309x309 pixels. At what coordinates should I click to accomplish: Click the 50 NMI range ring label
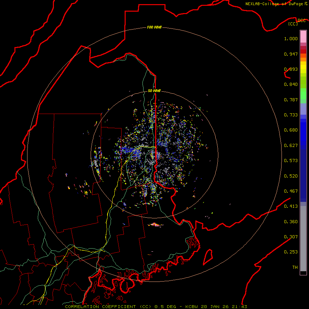tap(154, 91)
